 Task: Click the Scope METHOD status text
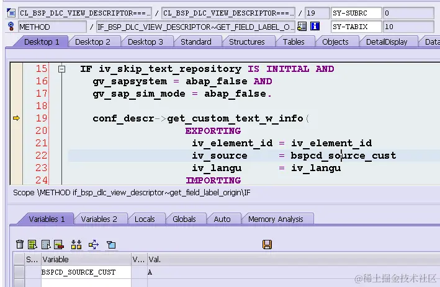(132, 193)
